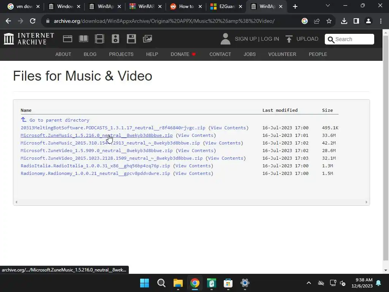This screenshot has height=292, width=389.
Task: Open a new tab with plus button
Action: [295, 6]
